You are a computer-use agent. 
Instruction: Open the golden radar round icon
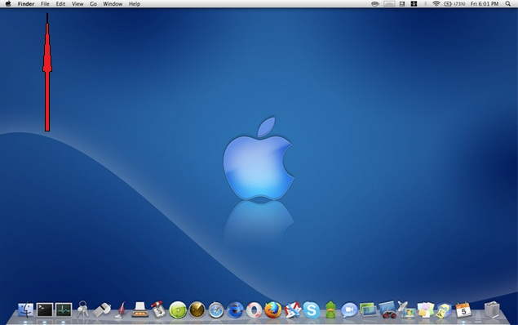click(197, 310)
